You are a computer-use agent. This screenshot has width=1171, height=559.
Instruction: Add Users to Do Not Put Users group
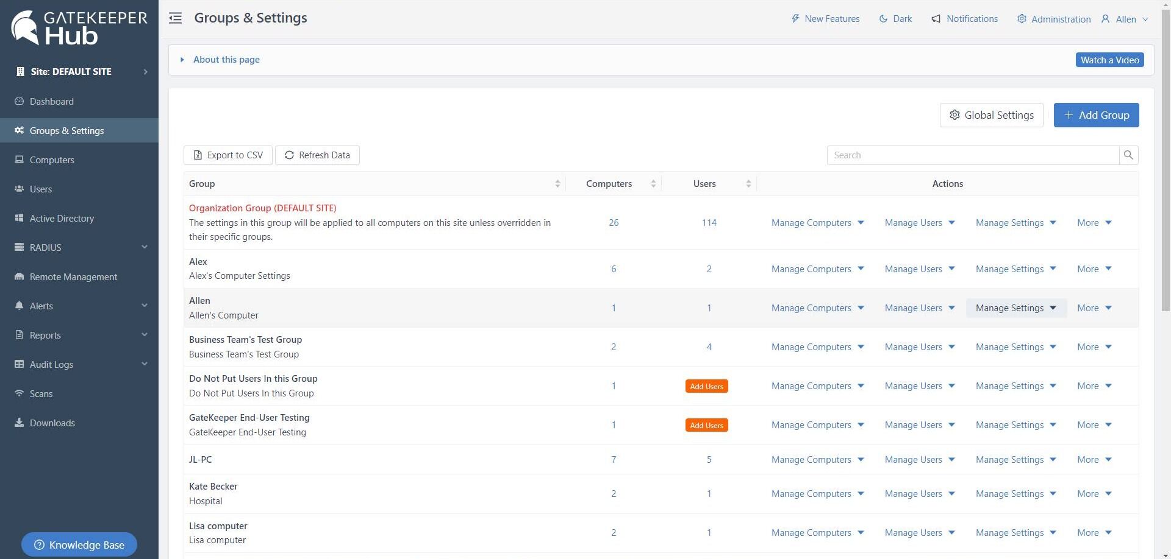[706, 386]
